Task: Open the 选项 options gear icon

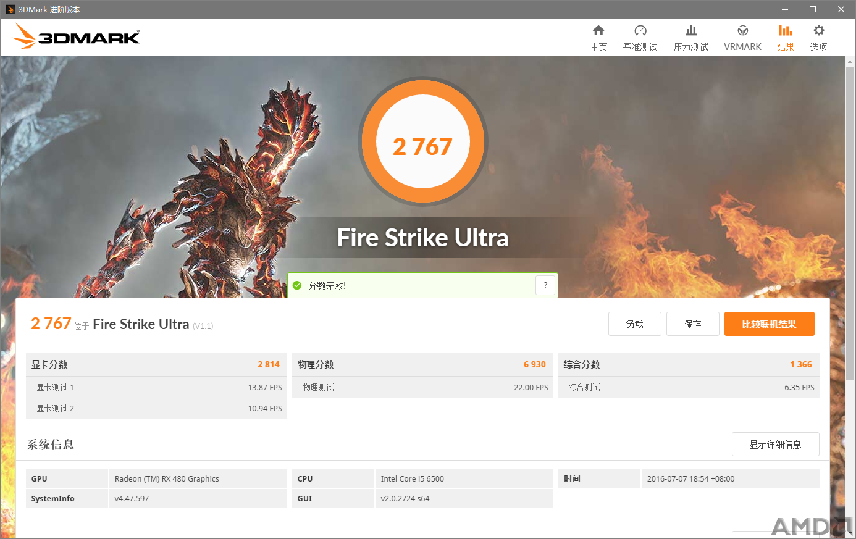Action: [x=819, y=31]
